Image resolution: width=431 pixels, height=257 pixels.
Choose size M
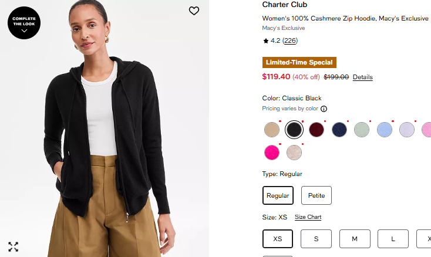click(x=355, y=239)
